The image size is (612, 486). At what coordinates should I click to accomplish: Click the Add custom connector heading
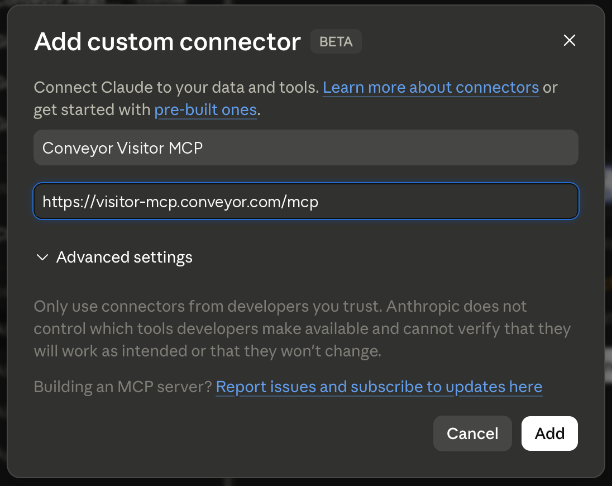(x=168, y=41)
